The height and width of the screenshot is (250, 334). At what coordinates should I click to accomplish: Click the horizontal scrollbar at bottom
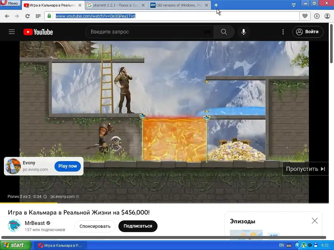(x=164, y=237)
